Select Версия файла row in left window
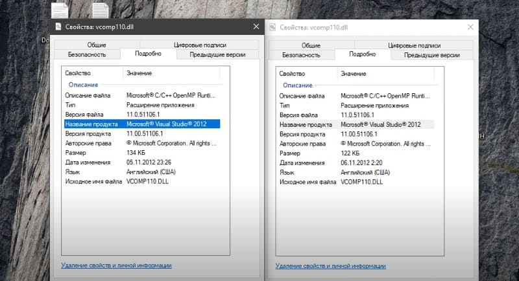Viewport: 519px width, 281px height. [142, 115]
